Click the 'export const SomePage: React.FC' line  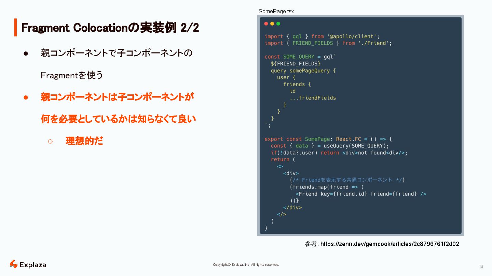point(328,139)
